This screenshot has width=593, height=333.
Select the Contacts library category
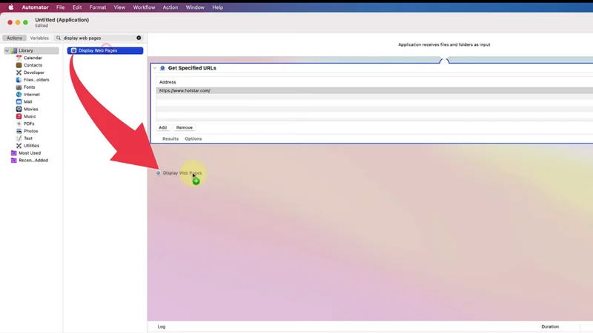[32, 65]
